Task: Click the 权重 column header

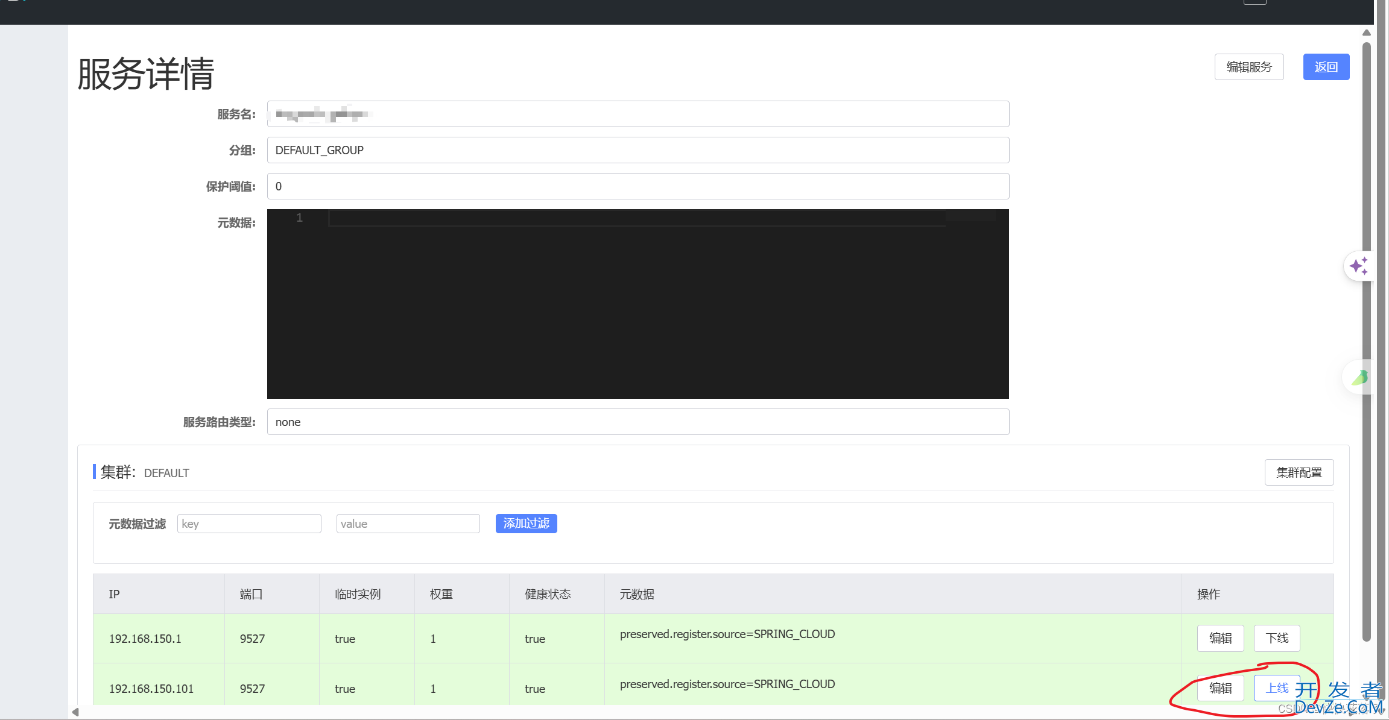Action: pos(461,594)
